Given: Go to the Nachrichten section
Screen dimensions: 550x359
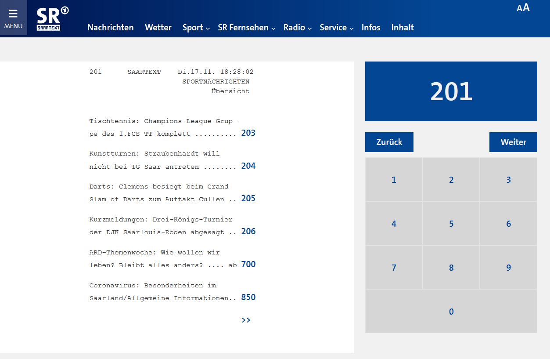Looking at the screenshot, I should tap(110, 28).
